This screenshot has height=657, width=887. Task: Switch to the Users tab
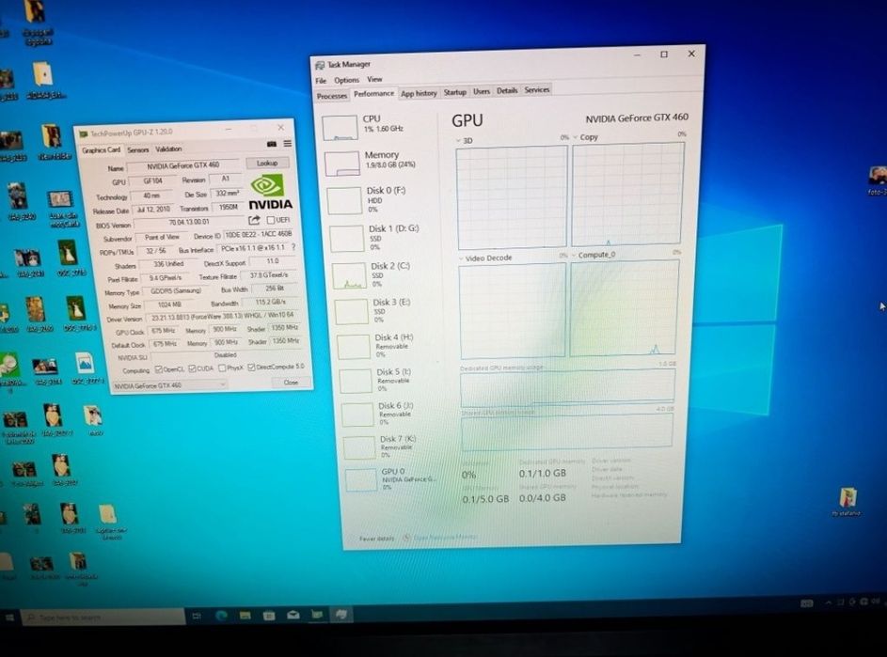[x=482, y=91]
